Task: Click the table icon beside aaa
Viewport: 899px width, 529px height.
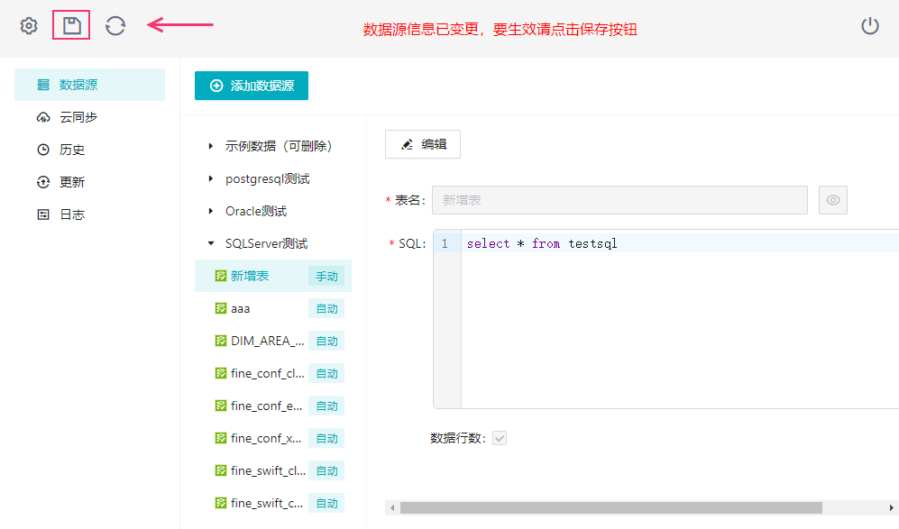Action: click(x=221, y=308)
